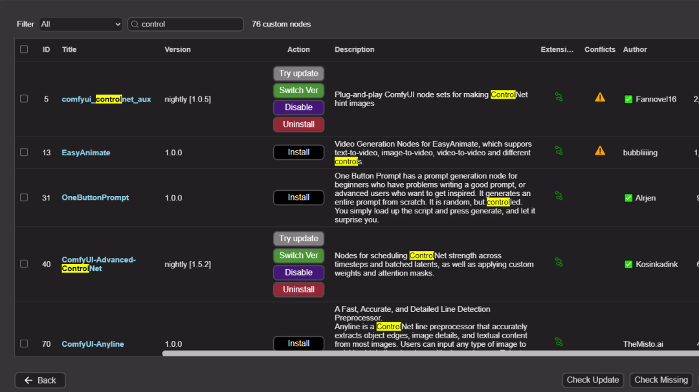Viewport: 699px width, 392px height.
Task: Focus the search field containing control
Action: click(186, 24)
